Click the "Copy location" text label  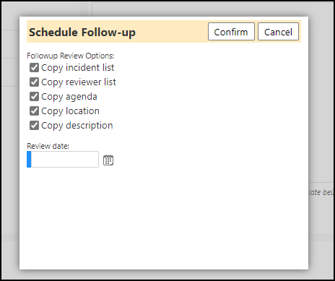pos(70,111)
